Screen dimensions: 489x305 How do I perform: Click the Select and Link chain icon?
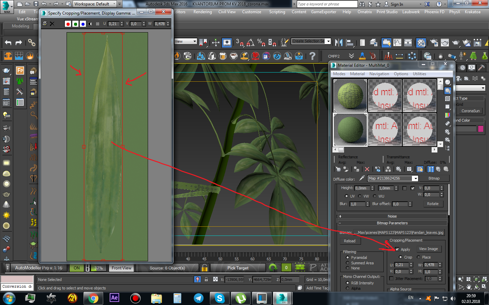(32, 43)
